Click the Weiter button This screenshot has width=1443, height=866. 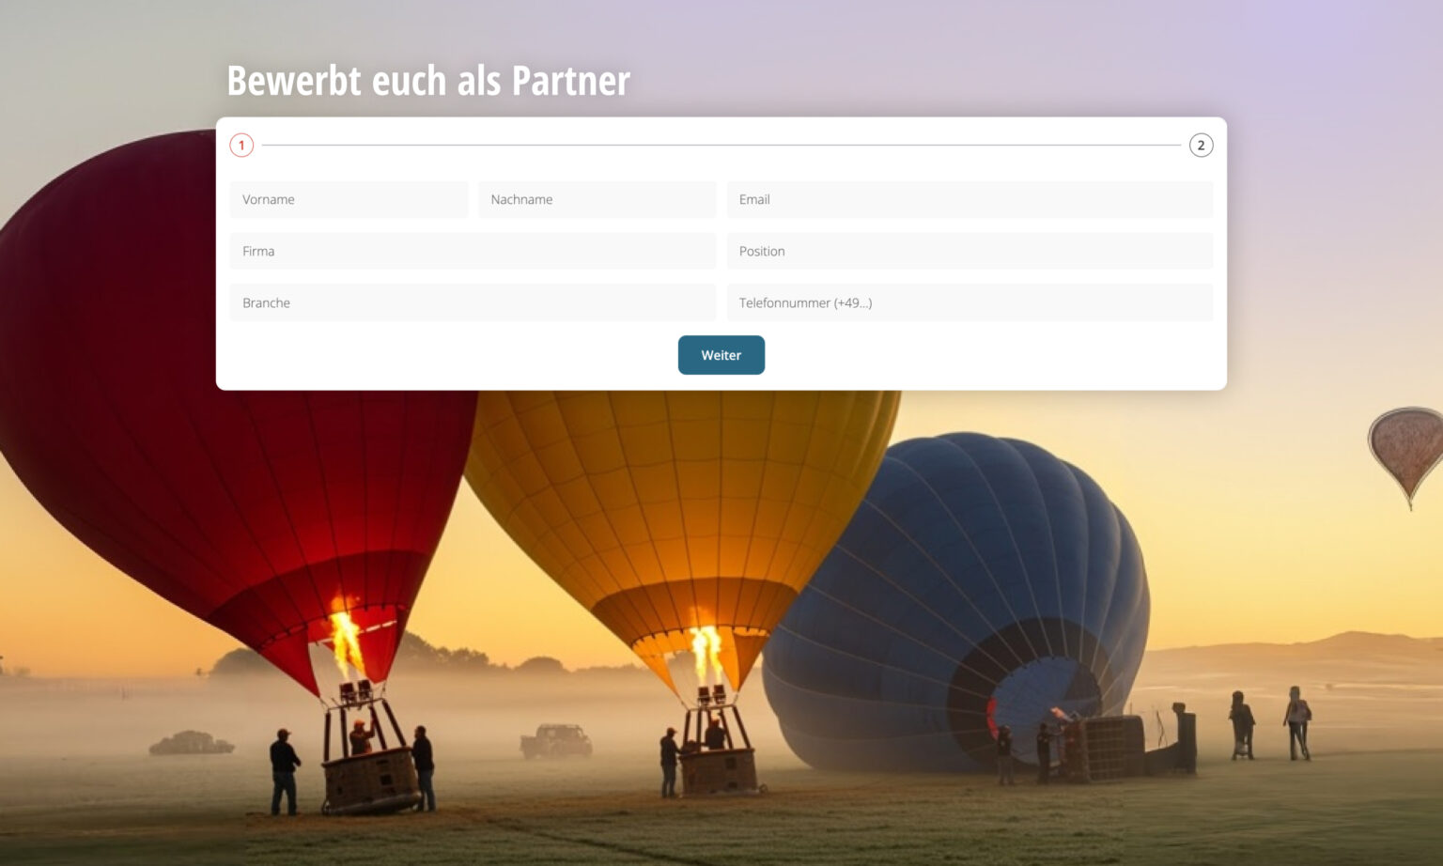coord(721,355)
